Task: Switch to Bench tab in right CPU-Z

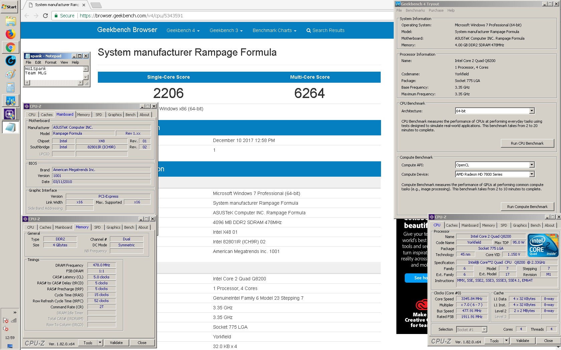Action: click(535, 225)
